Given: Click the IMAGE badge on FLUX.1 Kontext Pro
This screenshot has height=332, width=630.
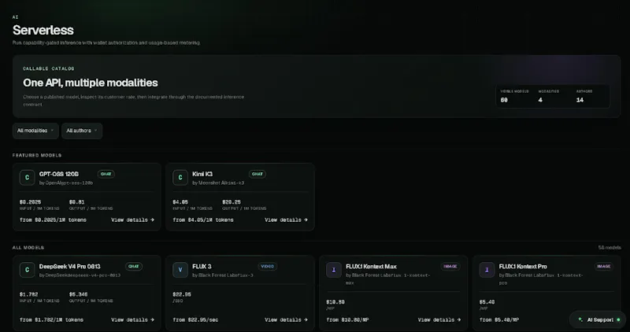Looking at the screenshot, I should coord(603,267).
